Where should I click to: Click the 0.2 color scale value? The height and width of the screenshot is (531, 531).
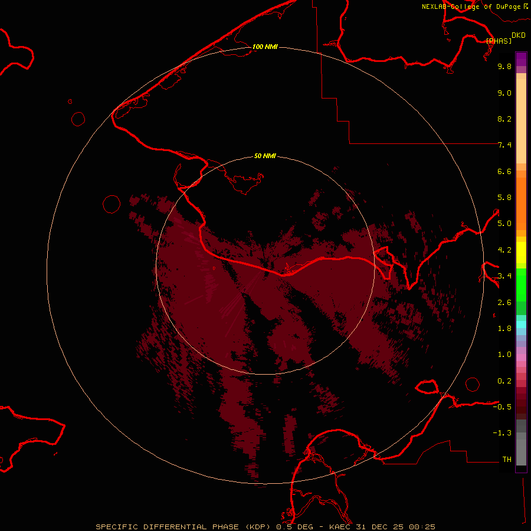point(504,381)
